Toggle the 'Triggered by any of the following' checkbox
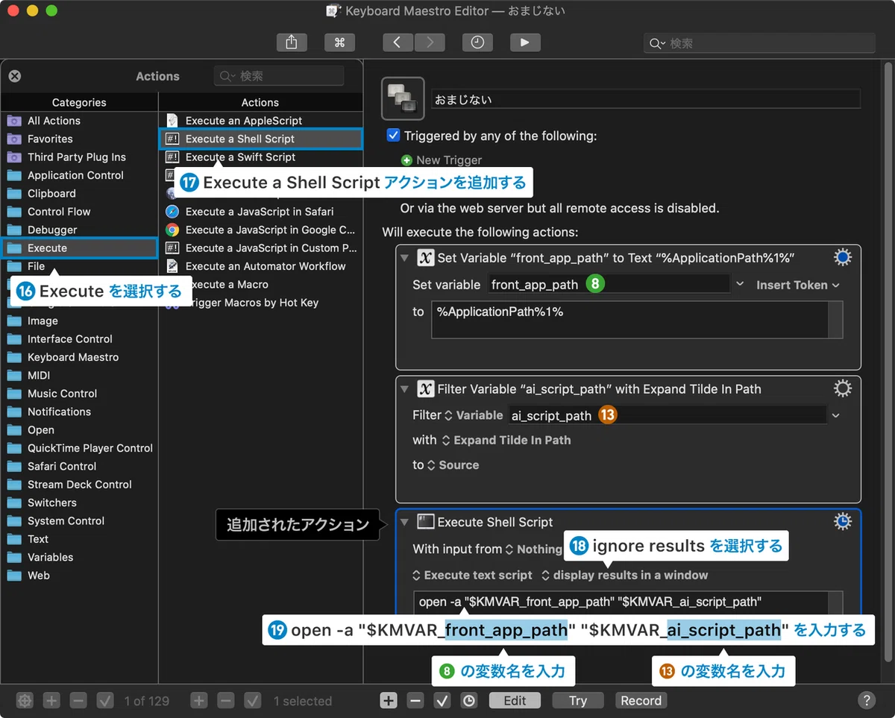 (x=394, y=136)
